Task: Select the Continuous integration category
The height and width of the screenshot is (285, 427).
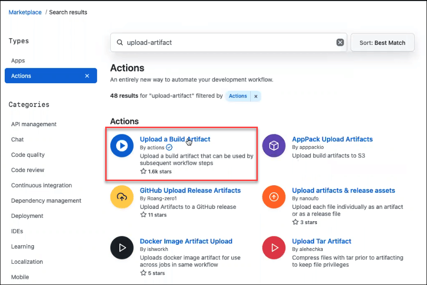Action: 42,185
